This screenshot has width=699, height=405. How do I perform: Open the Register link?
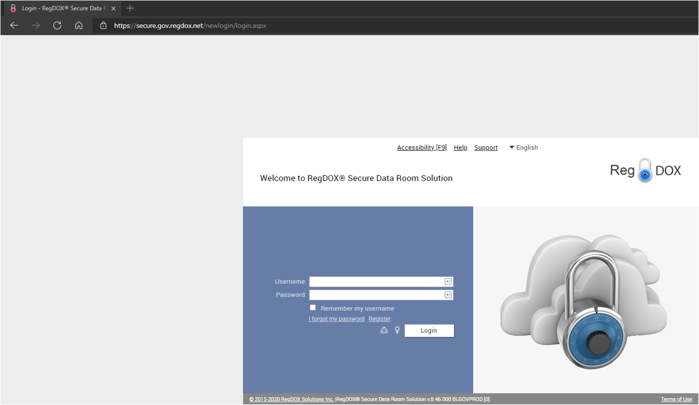pos(379,319)
